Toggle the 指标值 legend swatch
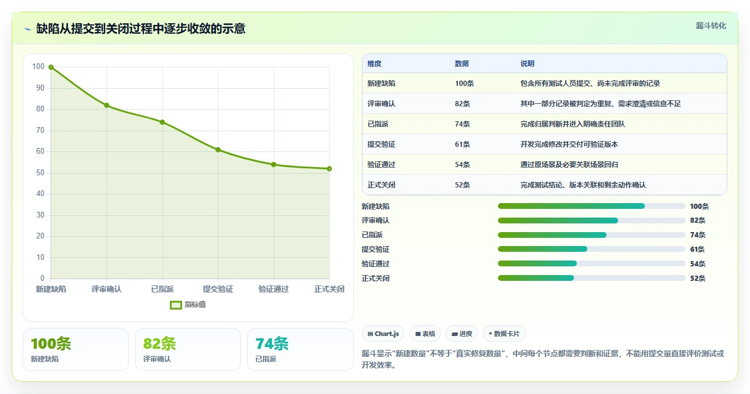The height and width of the screenshot is (394, 750). point(176,305)
